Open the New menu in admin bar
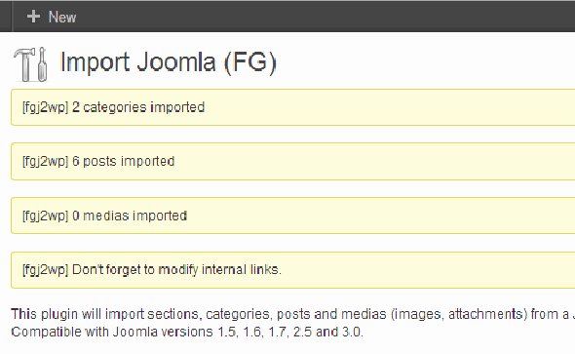Screen dimensions: 575x354 (x=52, y=17)
